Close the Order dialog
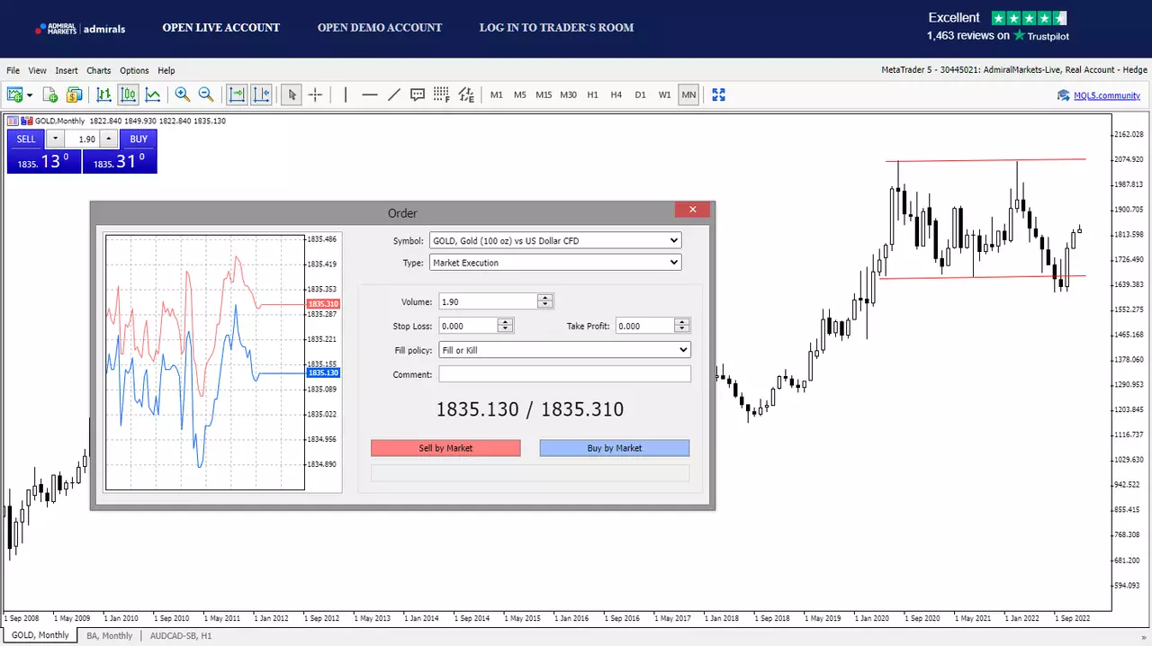 point(693,210)
